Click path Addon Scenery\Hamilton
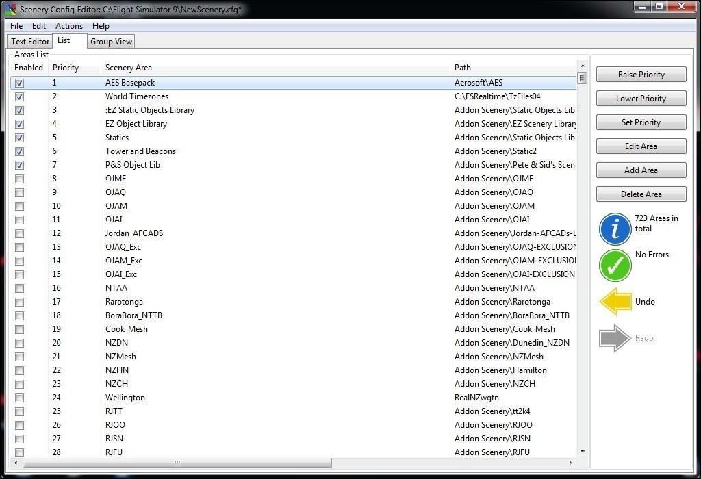 click(500, 370)
